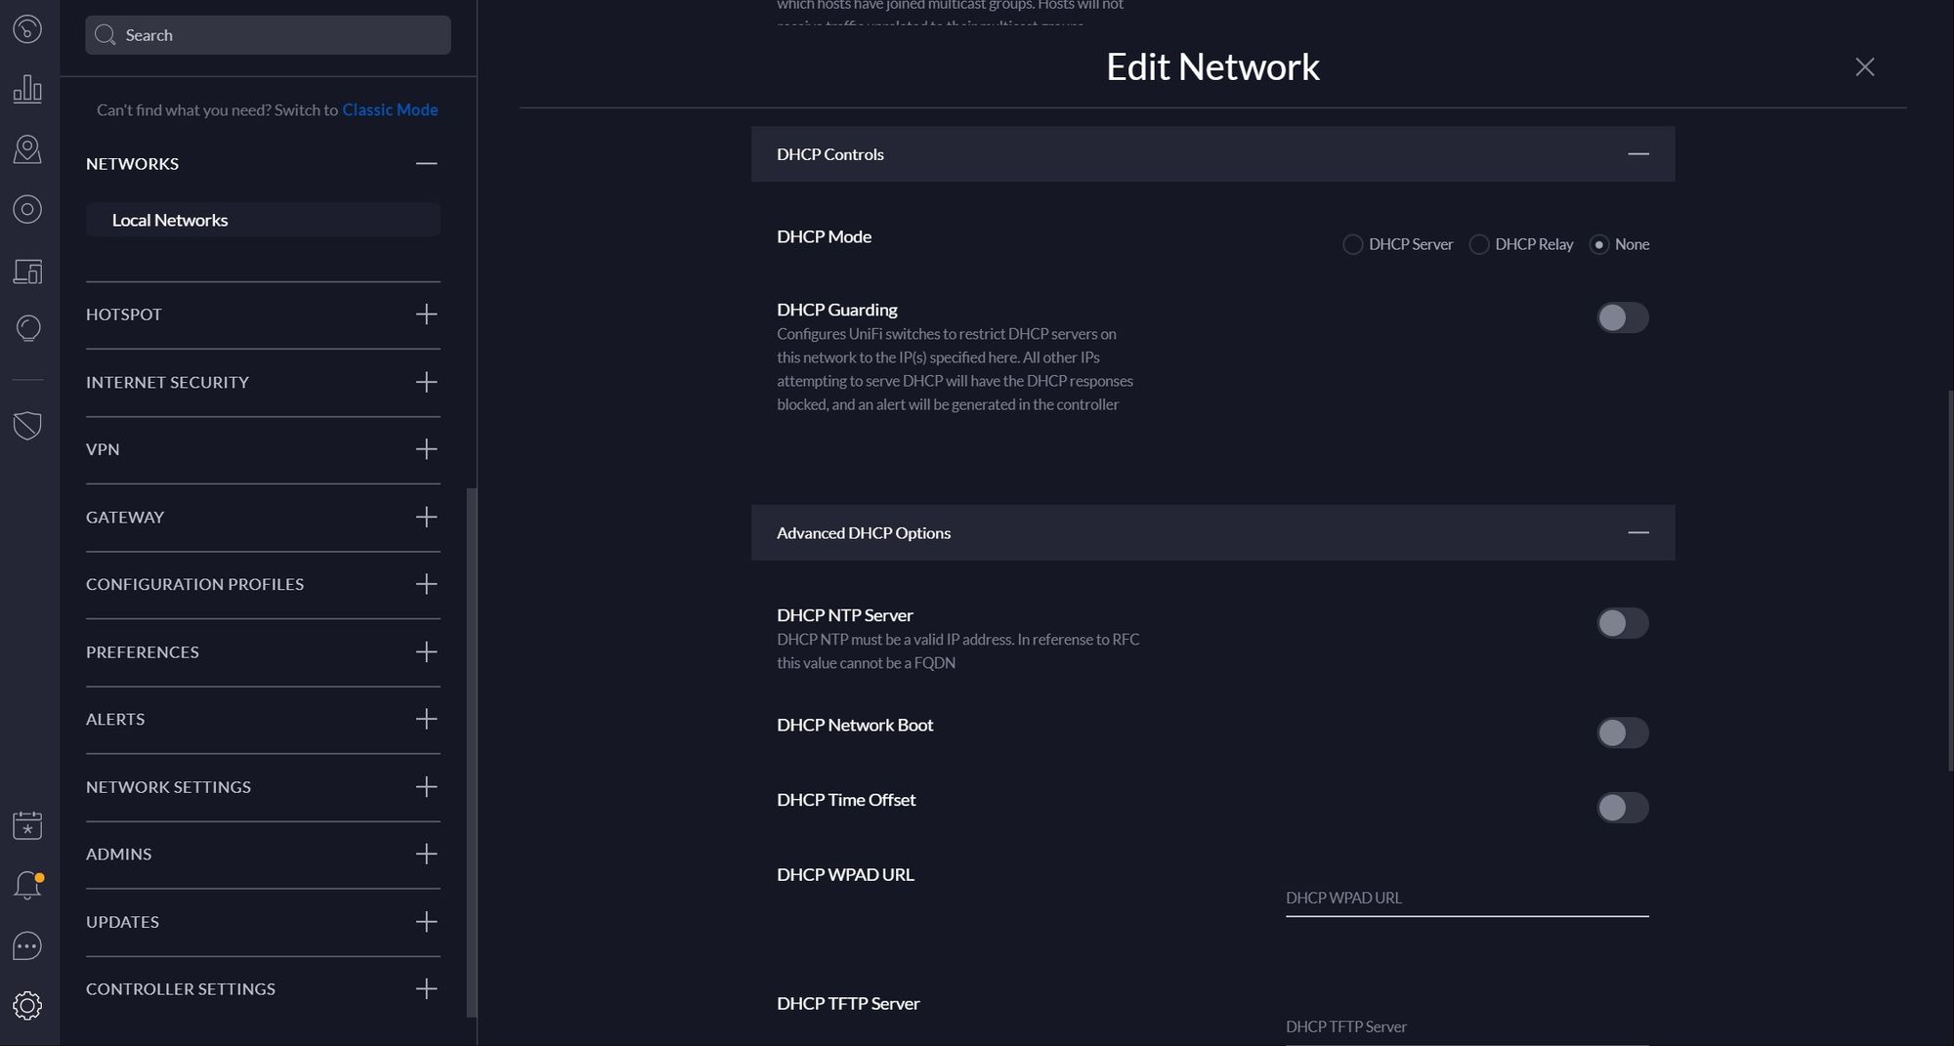1954x1046 pixels.
Task: Expand the Controller Settings menu section
Action: coord(426,989)
